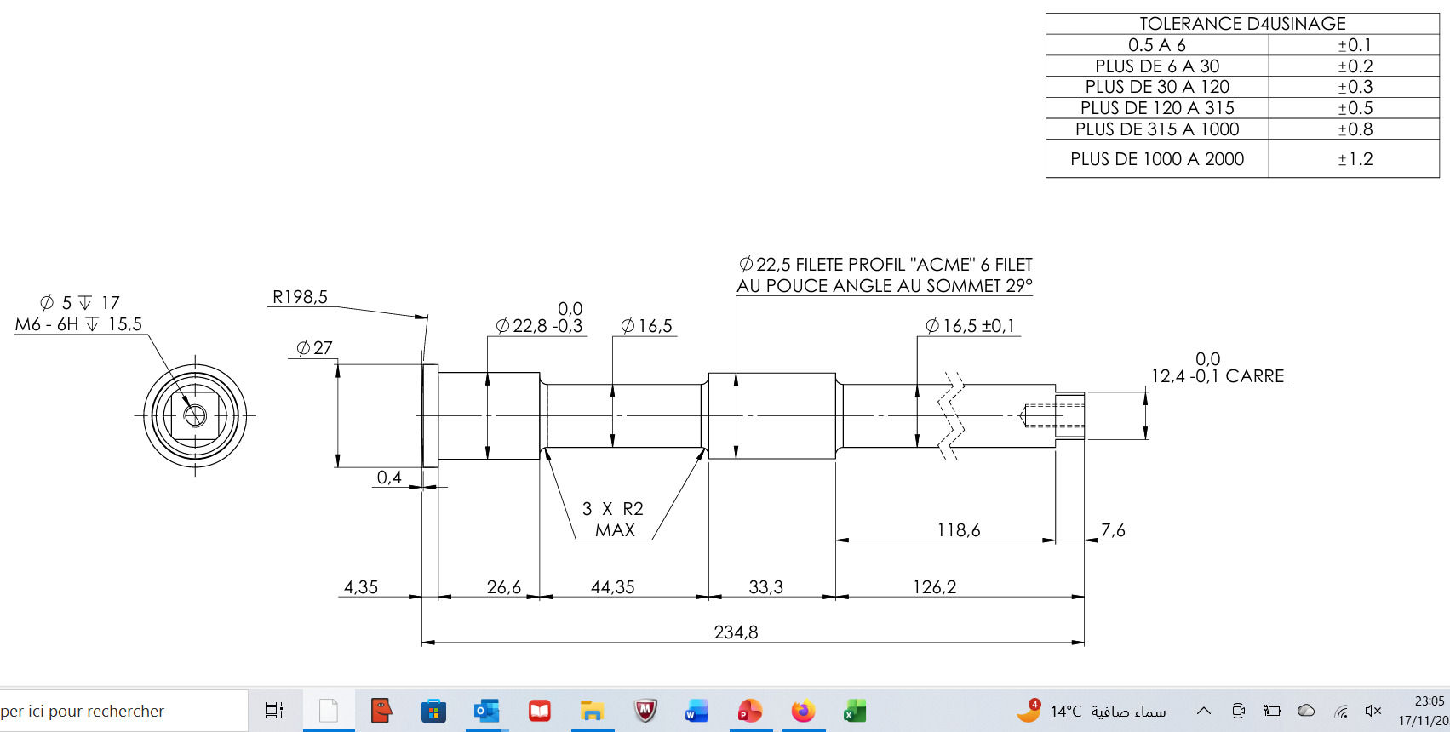This screenshot has height=732, width=1450.
Task: Open Task View from the taskbar
Action: coord(273,710)
